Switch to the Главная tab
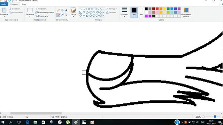The image size is (223, 125). [14, 5]
